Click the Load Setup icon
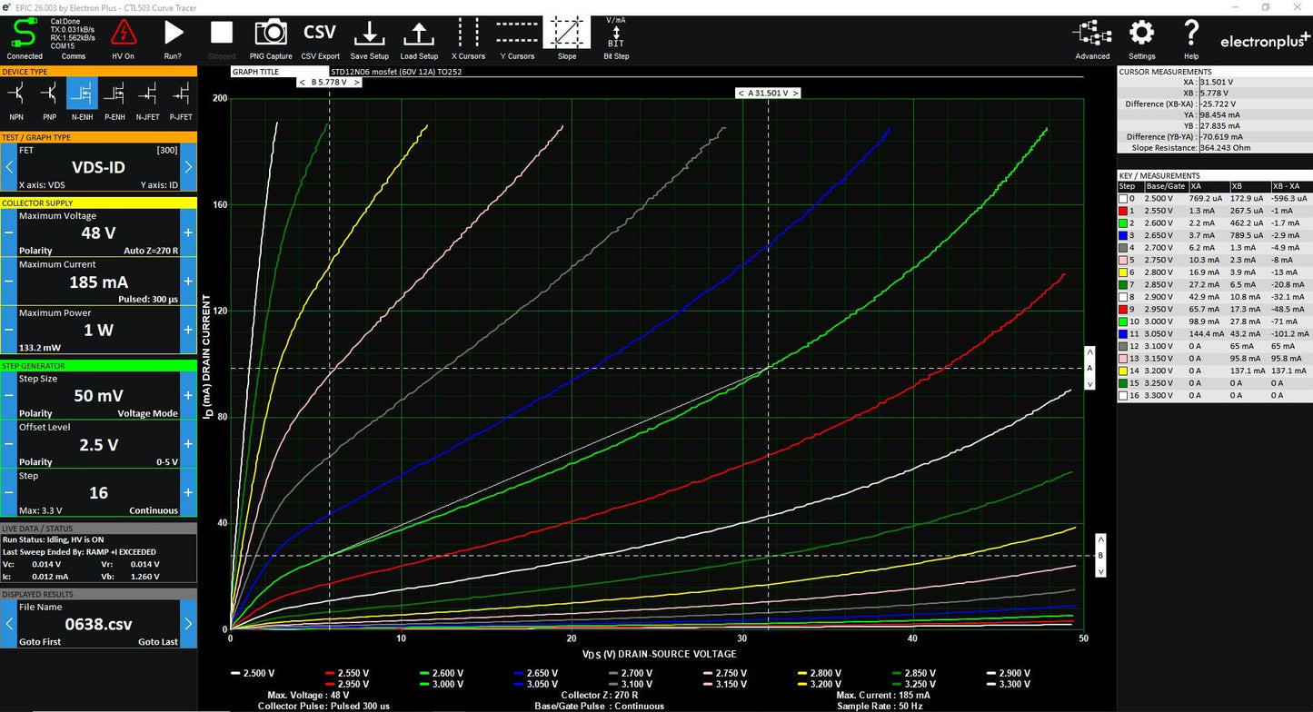 coord(418,34)
